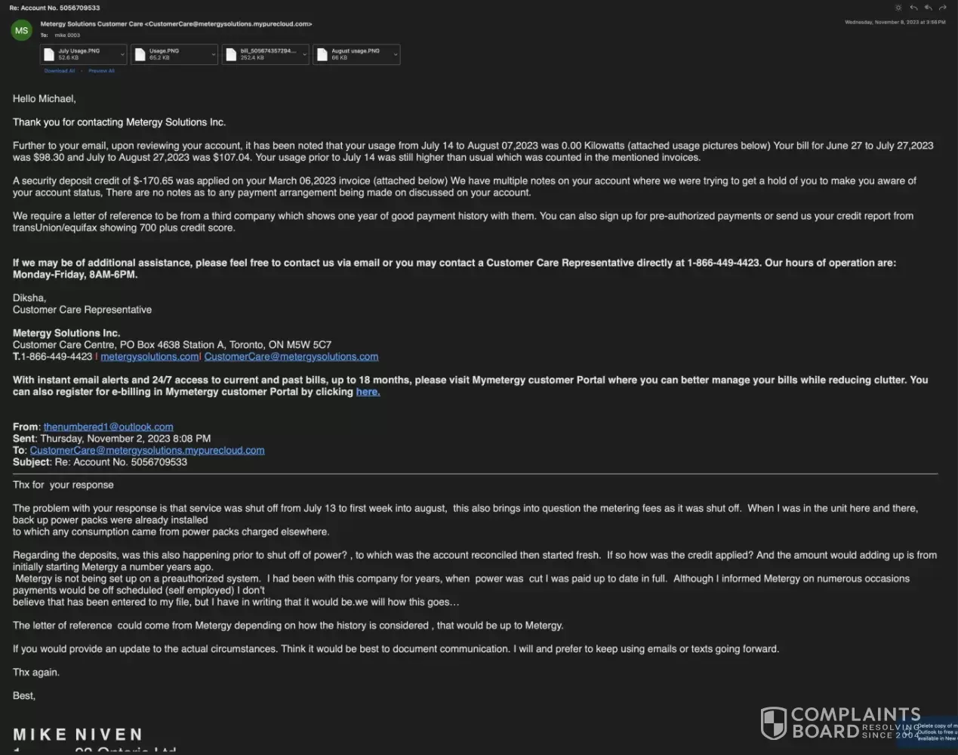The height and width of the screenshot is (755, 958).
Task: Click the Forward arrow icon
Action: coord(943,8)
